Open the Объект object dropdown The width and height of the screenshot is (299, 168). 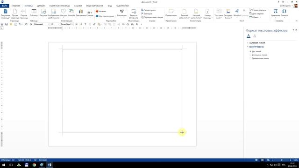click(255, 17)
